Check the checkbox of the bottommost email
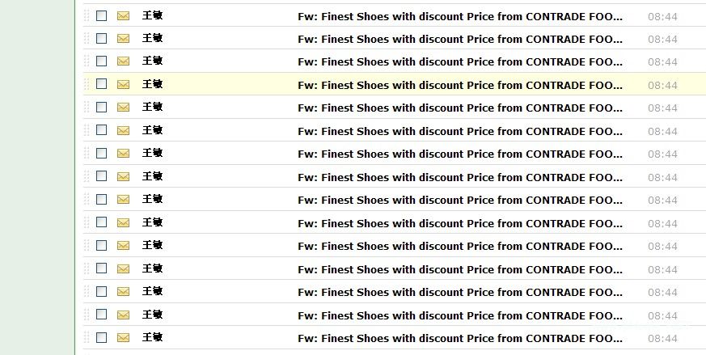This screenshot has height=355, width=706. click(x=102, y=337)
